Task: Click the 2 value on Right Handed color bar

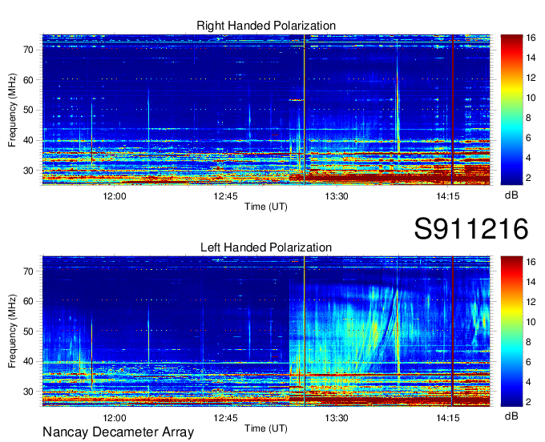Action: pos(529,178)
